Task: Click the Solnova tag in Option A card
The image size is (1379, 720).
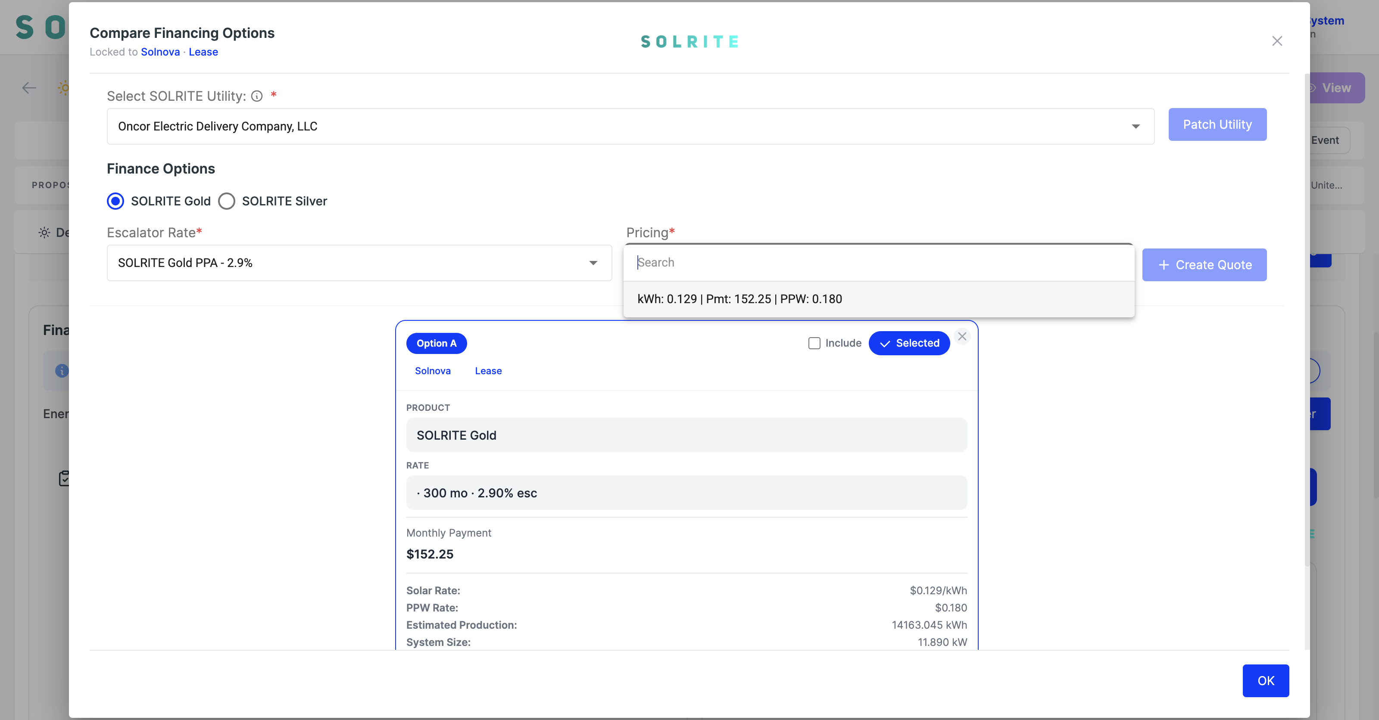Action: [433, 371]
